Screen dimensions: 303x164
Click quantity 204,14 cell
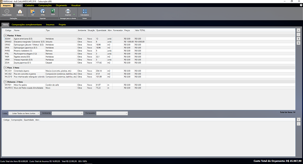(101, 71)
